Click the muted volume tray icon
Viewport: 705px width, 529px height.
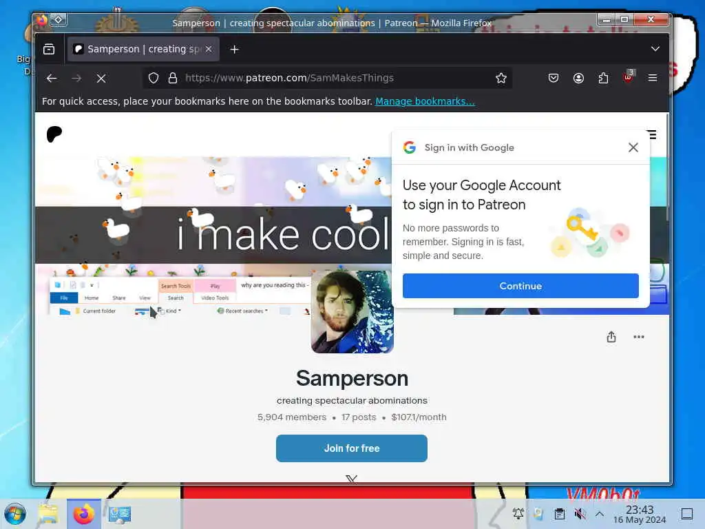click(580, 514)
